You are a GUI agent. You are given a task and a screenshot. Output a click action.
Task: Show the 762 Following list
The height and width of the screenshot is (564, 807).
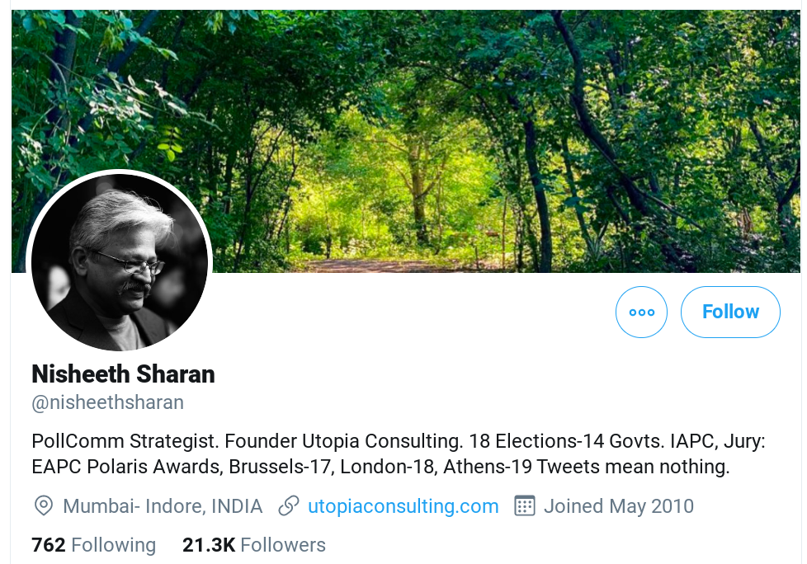pos(93,545)
